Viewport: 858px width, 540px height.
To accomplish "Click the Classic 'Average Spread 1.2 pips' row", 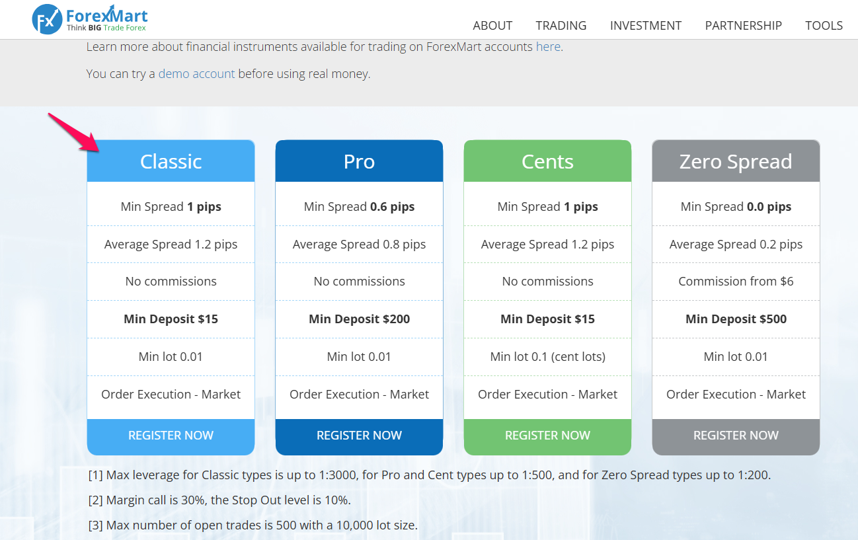I will click(171, 245).
